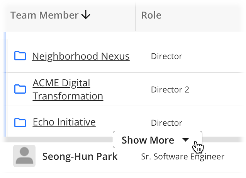The image size is (246, 178).
Task: Select the Seong-Hun Park name
Action: (80, 157)
